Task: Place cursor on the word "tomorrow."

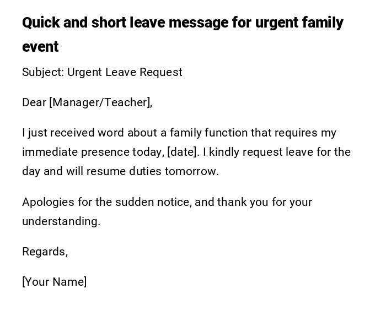Action: [x=192, y=171]
